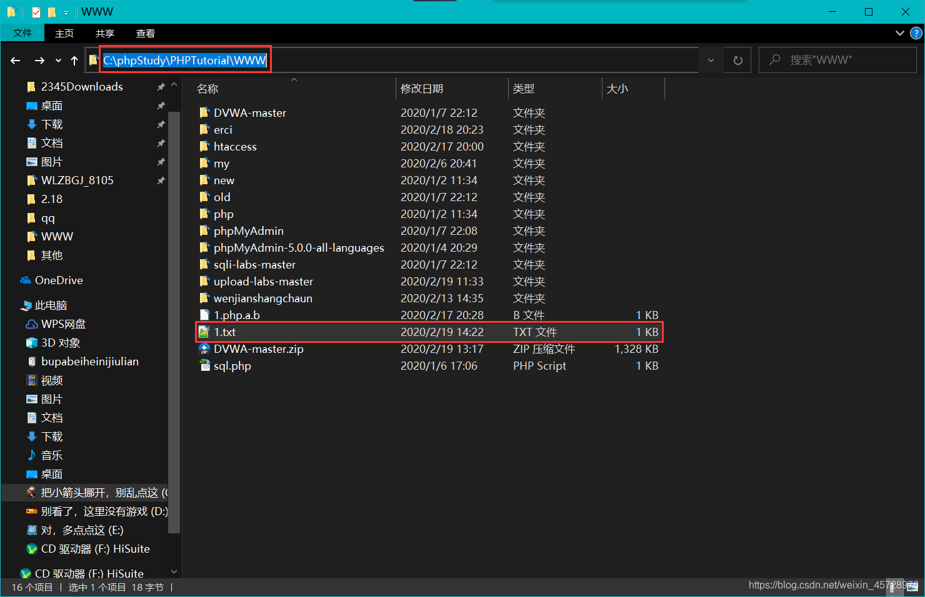Select the htaccess folder
Screen dimensions: 925x597
click(235, 147)
